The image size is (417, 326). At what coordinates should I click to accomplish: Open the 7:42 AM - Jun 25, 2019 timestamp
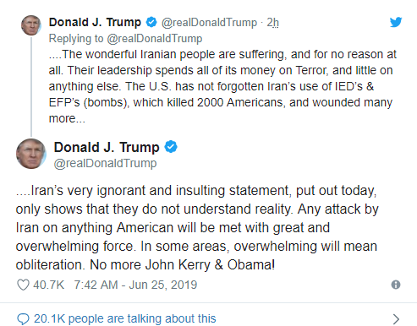point(135,285)
